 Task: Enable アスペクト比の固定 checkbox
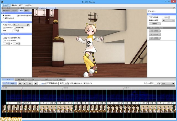(4, 41)
